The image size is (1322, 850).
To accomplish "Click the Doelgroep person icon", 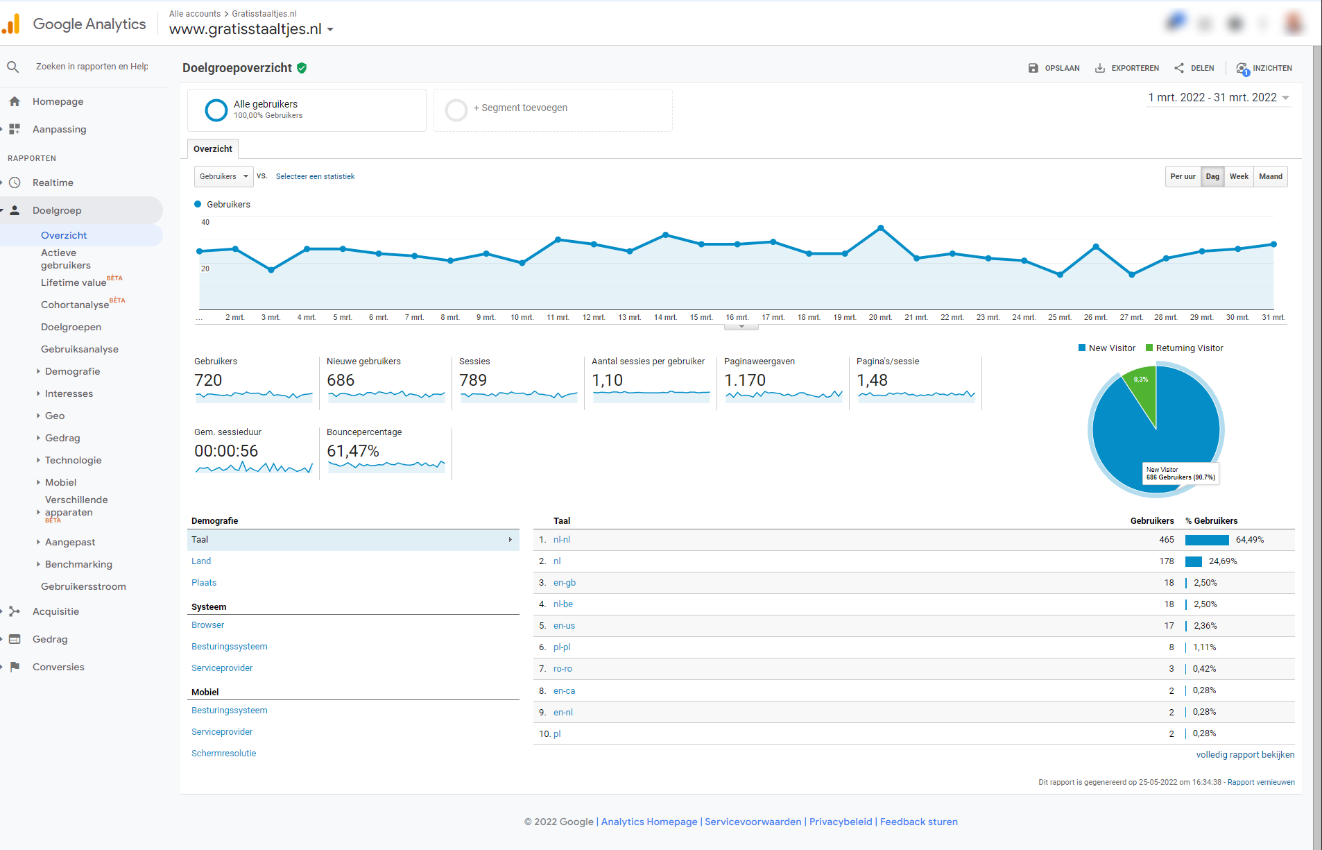I will click(15, 210).
